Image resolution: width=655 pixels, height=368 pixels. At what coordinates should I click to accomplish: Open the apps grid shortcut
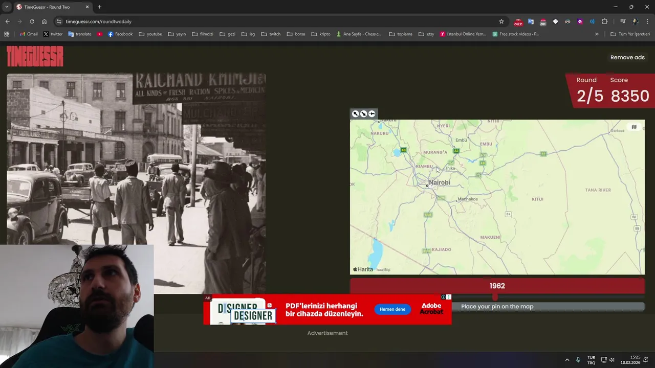tap(7, 34)
